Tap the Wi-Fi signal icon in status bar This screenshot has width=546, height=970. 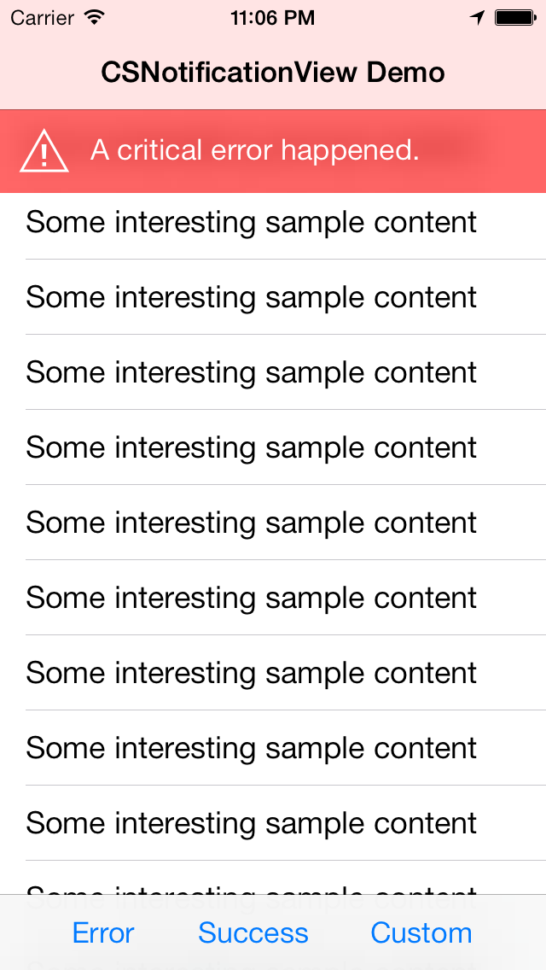(95, 17)
